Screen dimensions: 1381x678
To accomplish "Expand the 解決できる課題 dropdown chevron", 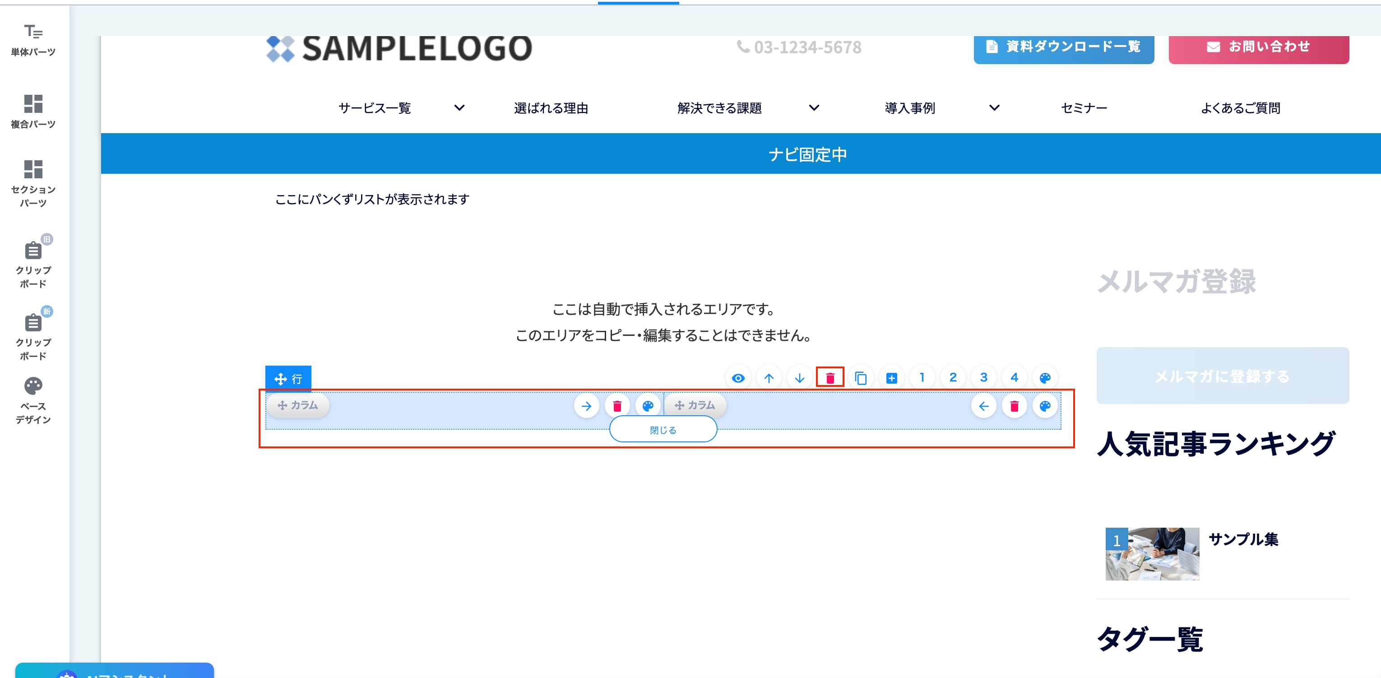I will point(814,108).
